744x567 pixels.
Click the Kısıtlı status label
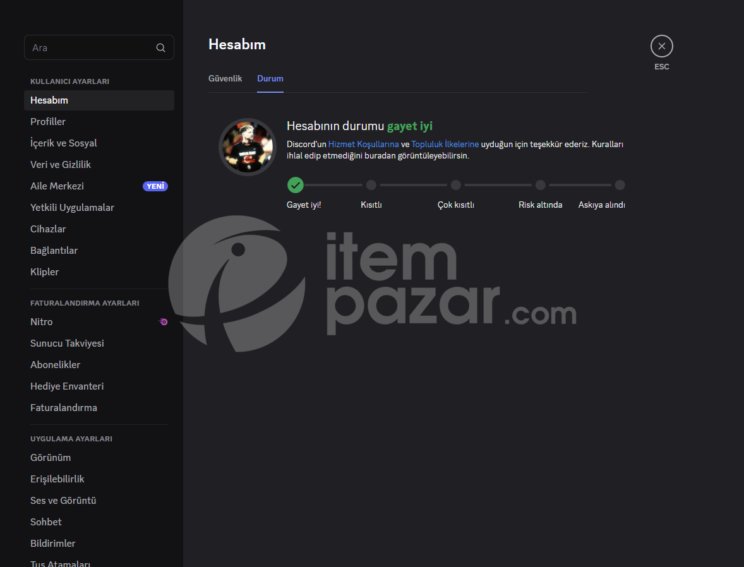[x=371, y=205]
